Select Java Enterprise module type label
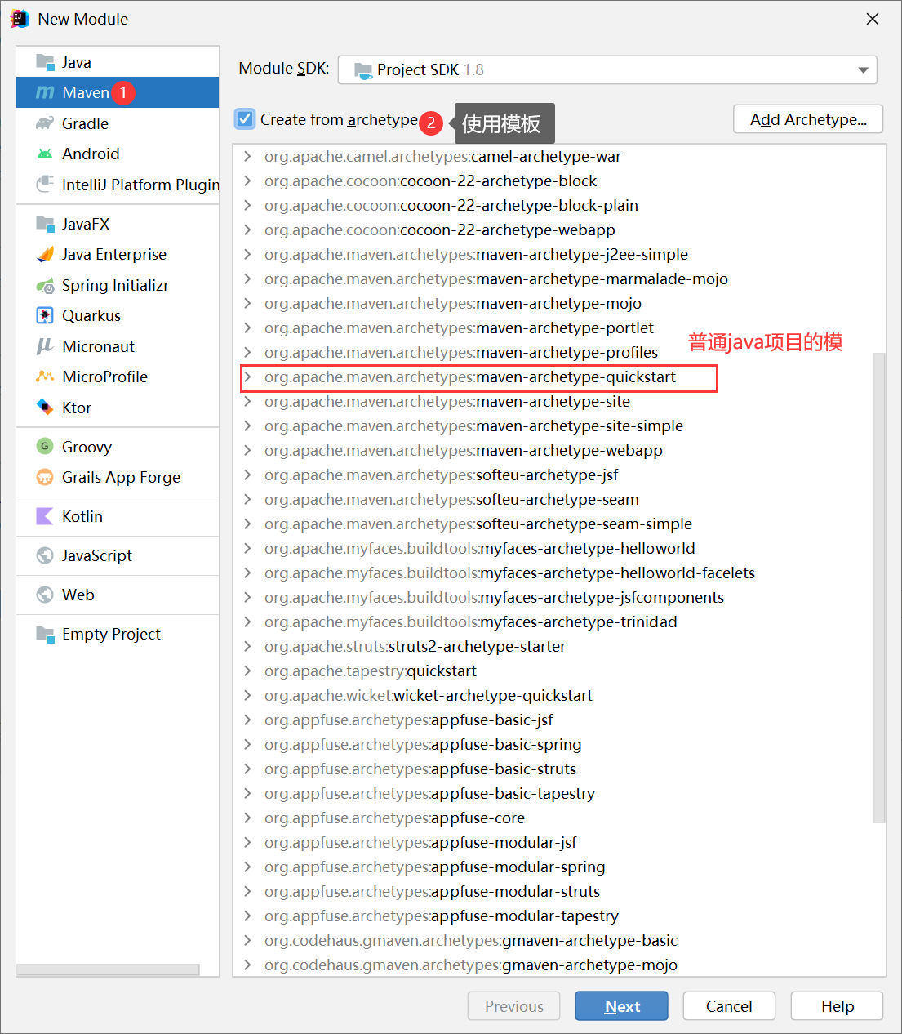 114,254
